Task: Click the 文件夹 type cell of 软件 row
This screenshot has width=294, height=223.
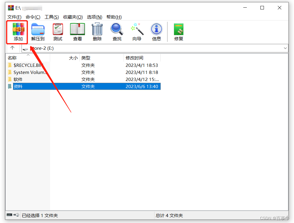Action: [88, 79]
